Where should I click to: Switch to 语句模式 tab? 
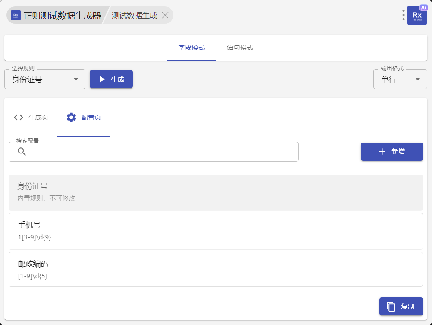pos(240,48)
